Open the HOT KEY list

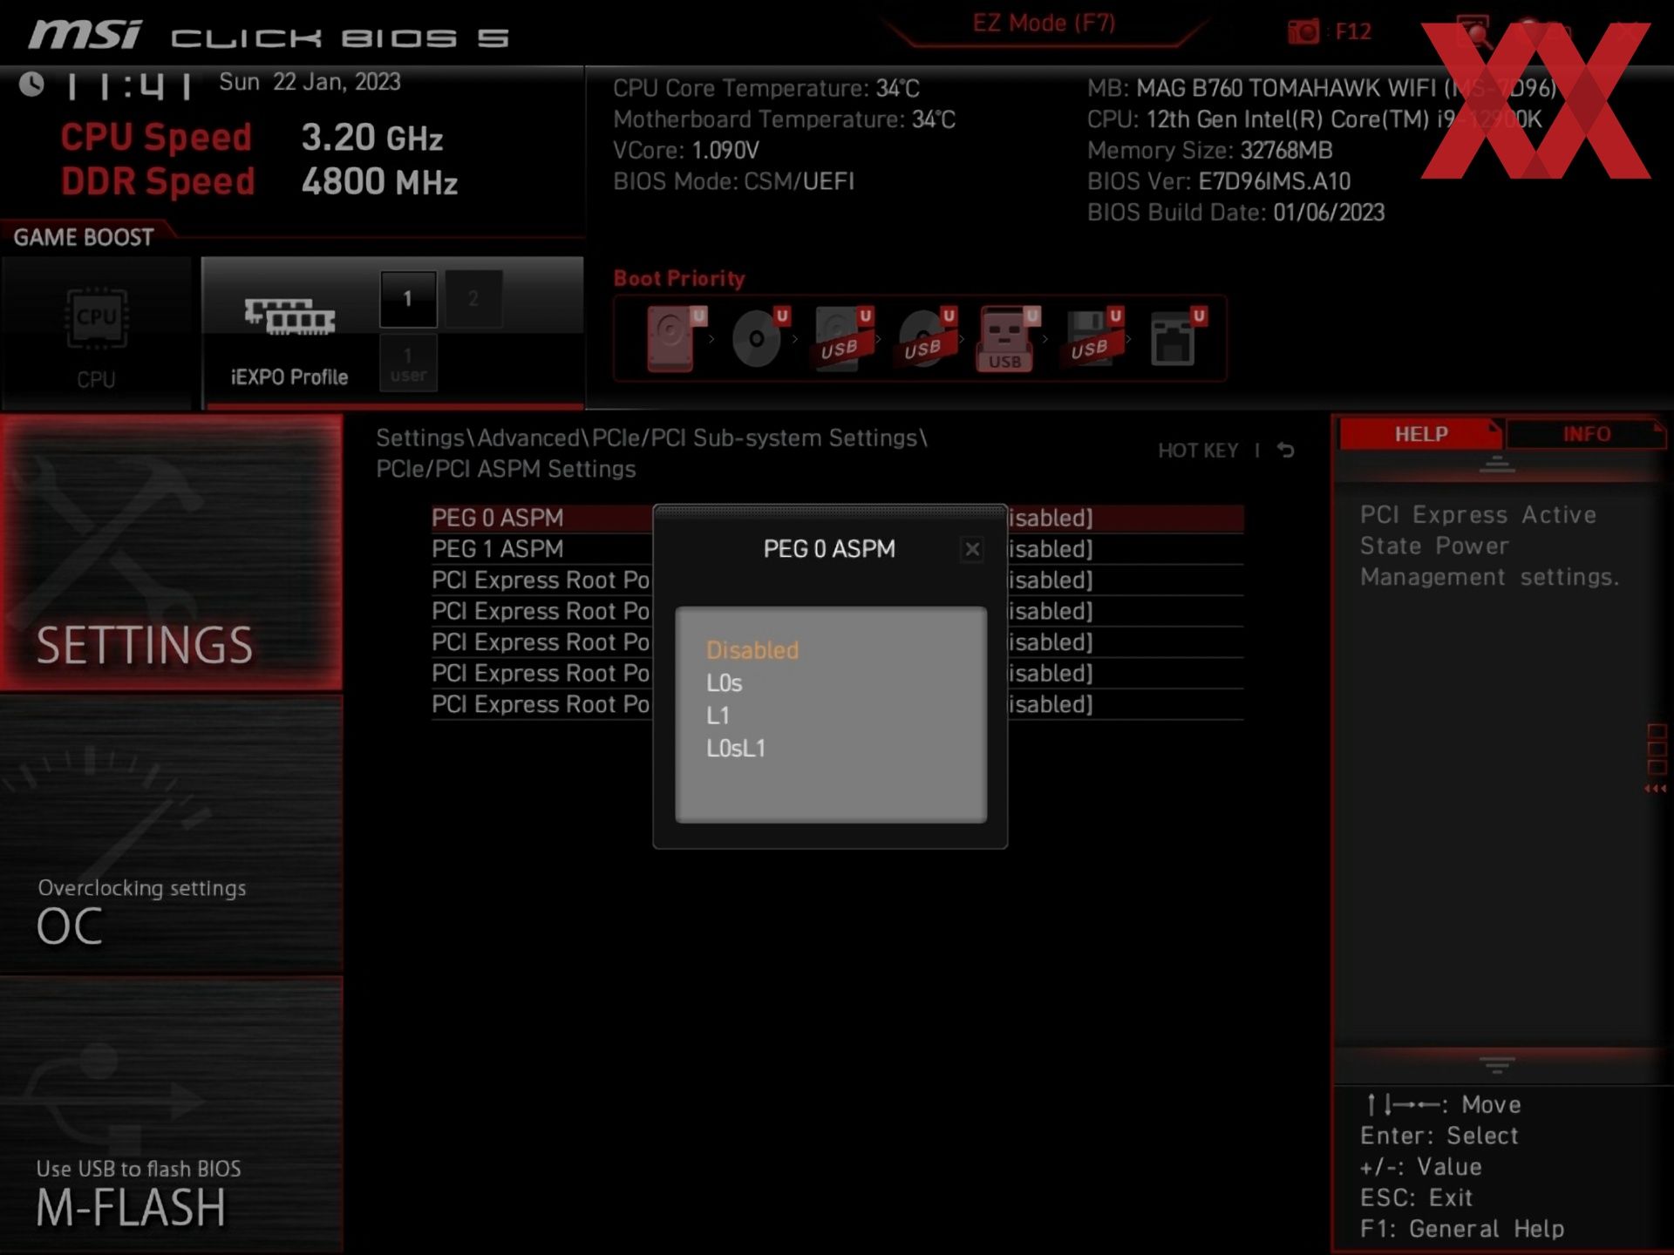click(1198, 451)
